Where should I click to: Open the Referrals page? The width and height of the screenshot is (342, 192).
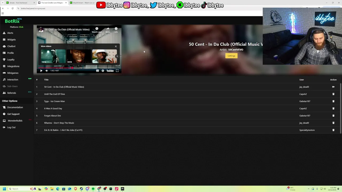[x=11, y=93]
